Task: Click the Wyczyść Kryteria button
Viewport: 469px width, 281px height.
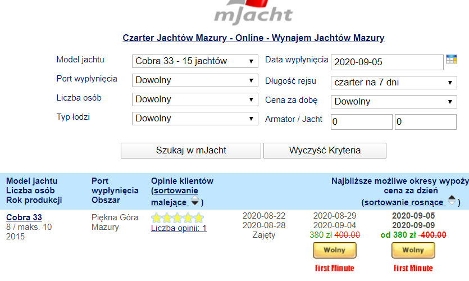Action: (325, 151)
